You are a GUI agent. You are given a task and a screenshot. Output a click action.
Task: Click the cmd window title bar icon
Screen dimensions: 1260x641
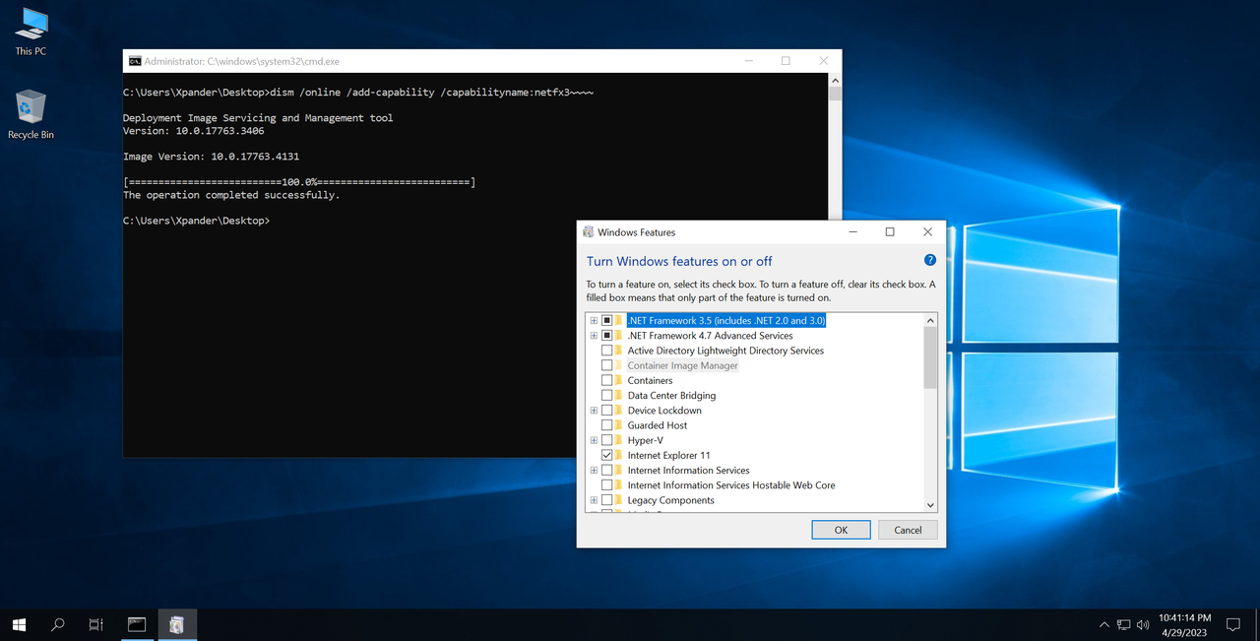pyautogui.click(x=135, y=61)
